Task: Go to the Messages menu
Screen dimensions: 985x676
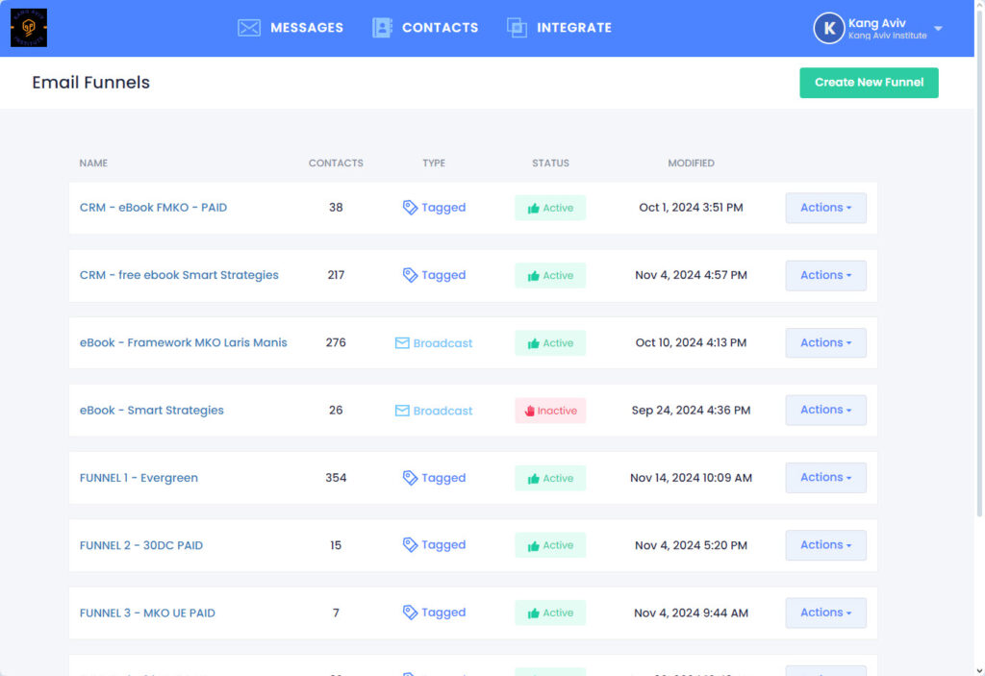Action: [306, 28]
